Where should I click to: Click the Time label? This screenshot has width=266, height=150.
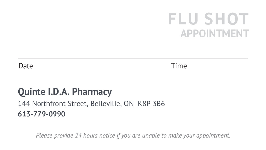(179, 66)
